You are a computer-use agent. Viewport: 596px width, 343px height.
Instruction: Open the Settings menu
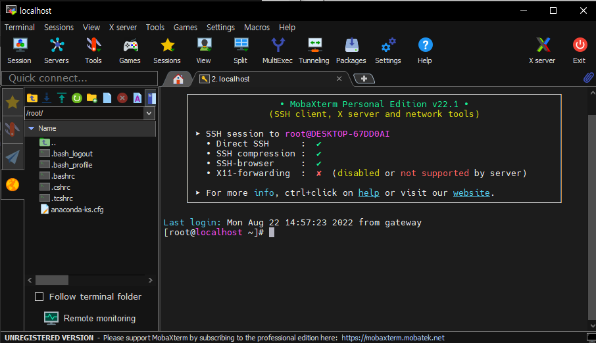tap(220, 28)
